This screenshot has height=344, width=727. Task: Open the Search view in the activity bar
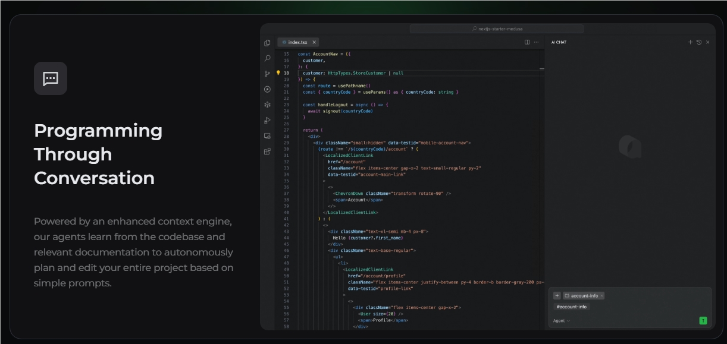coord(268,58)
